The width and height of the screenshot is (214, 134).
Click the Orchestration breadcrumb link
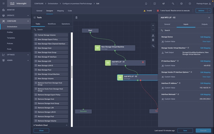pos(53,3)
